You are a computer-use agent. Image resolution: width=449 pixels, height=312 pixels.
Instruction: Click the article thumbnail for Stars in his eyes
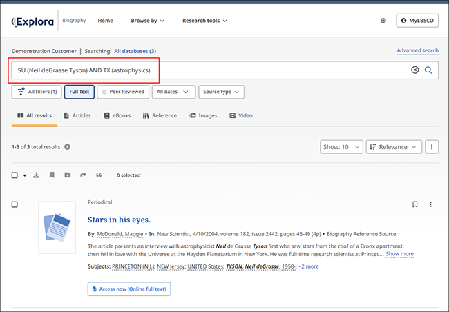(57, 228)
